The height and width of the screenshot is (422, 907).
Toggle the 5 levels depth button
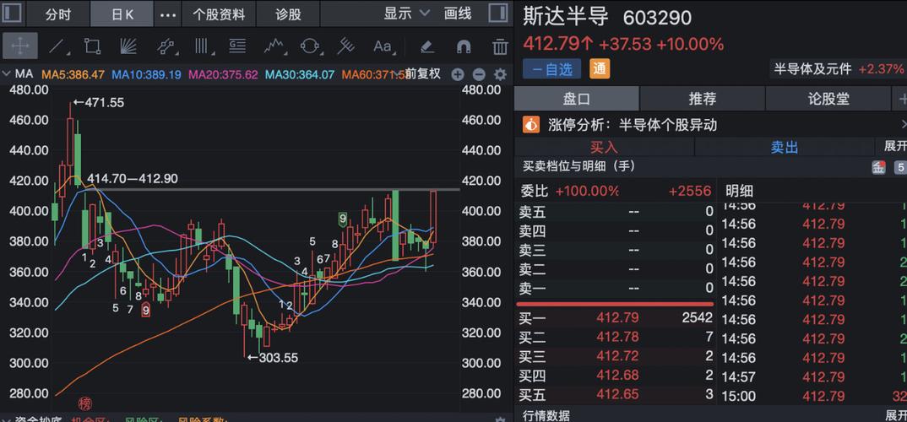(900, 168)
